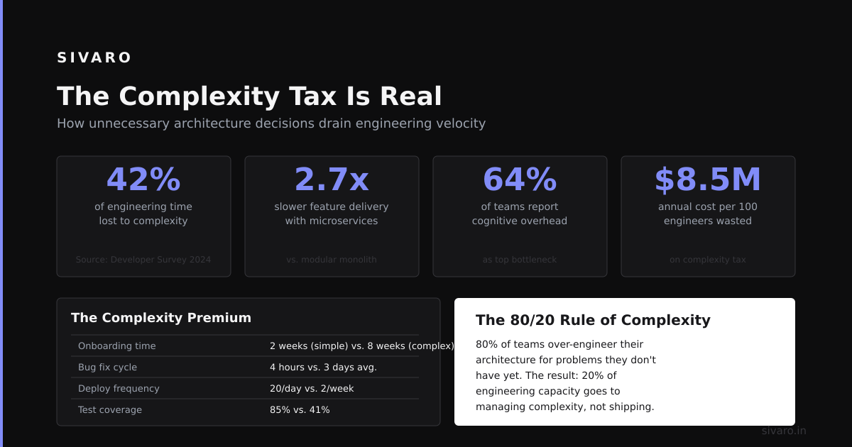Click the '85% vs. 41%' value cell
Viewport: 852px width, 447px height.
(300, 409)
